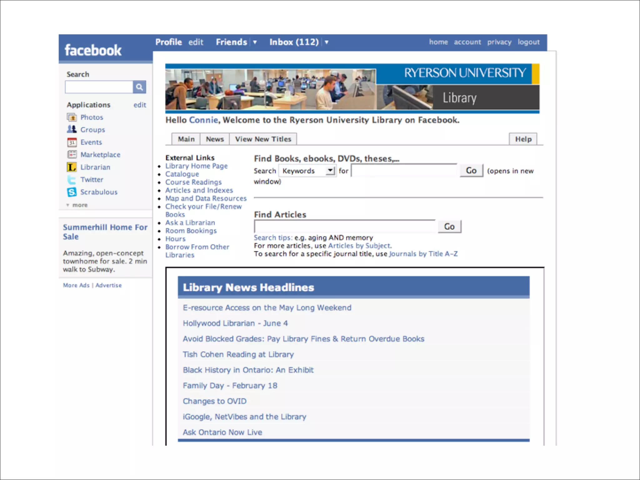640x480 pixels.
Task: Open Ask Ontario Now Live headline
Action: 222,432
